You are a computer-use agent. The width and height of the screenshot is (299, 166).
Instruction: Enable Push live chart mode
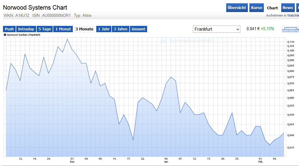(9, 29)
